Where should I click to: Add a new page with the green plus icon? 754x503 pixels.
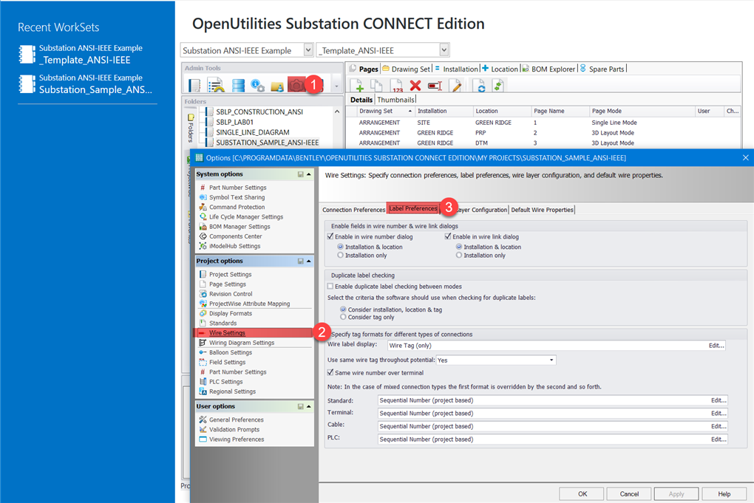pyautogui.click(x=357, y=86)
